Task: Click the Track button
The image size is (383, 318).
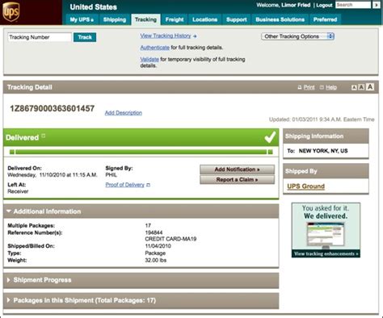Action: point(85,37)
